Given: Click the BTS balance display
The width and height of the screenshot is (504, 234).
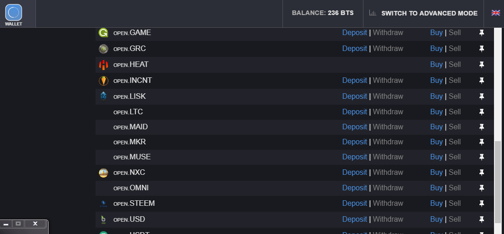Looking at the screenshot, I should 323,13.
